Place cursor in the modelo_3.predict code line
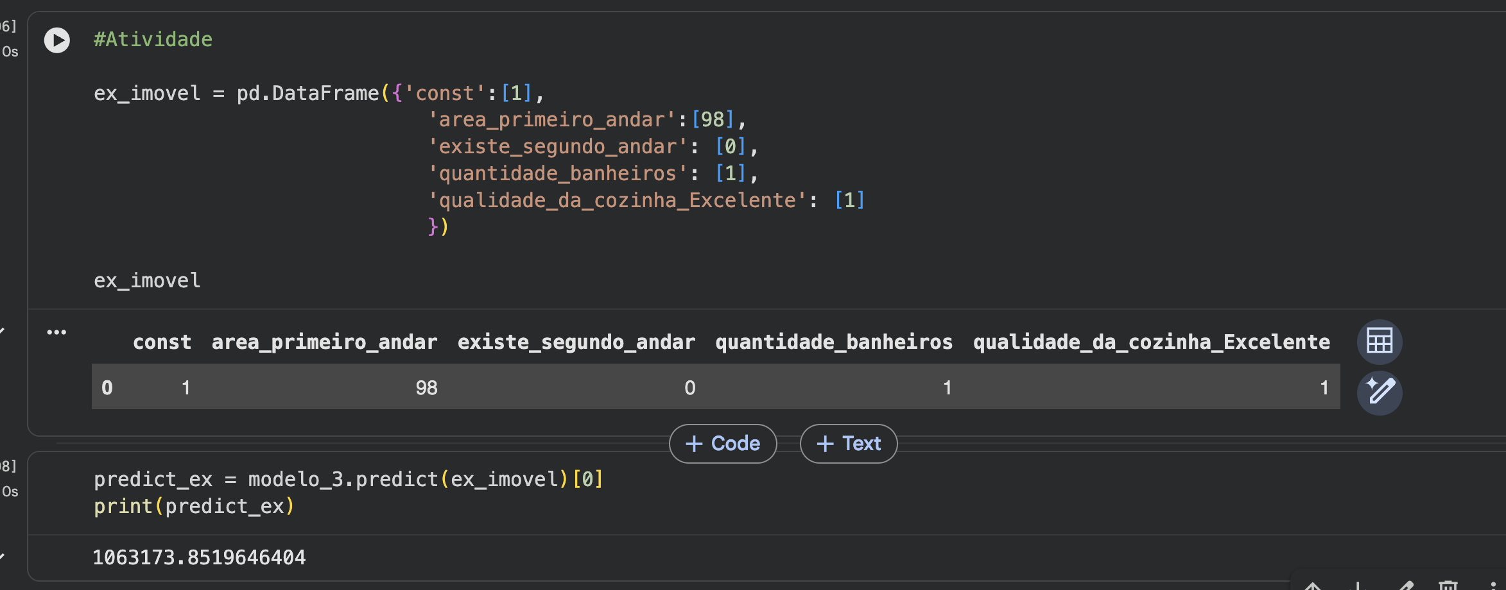1506x590 pixels. pyautogui.click(x=348, y=480)
